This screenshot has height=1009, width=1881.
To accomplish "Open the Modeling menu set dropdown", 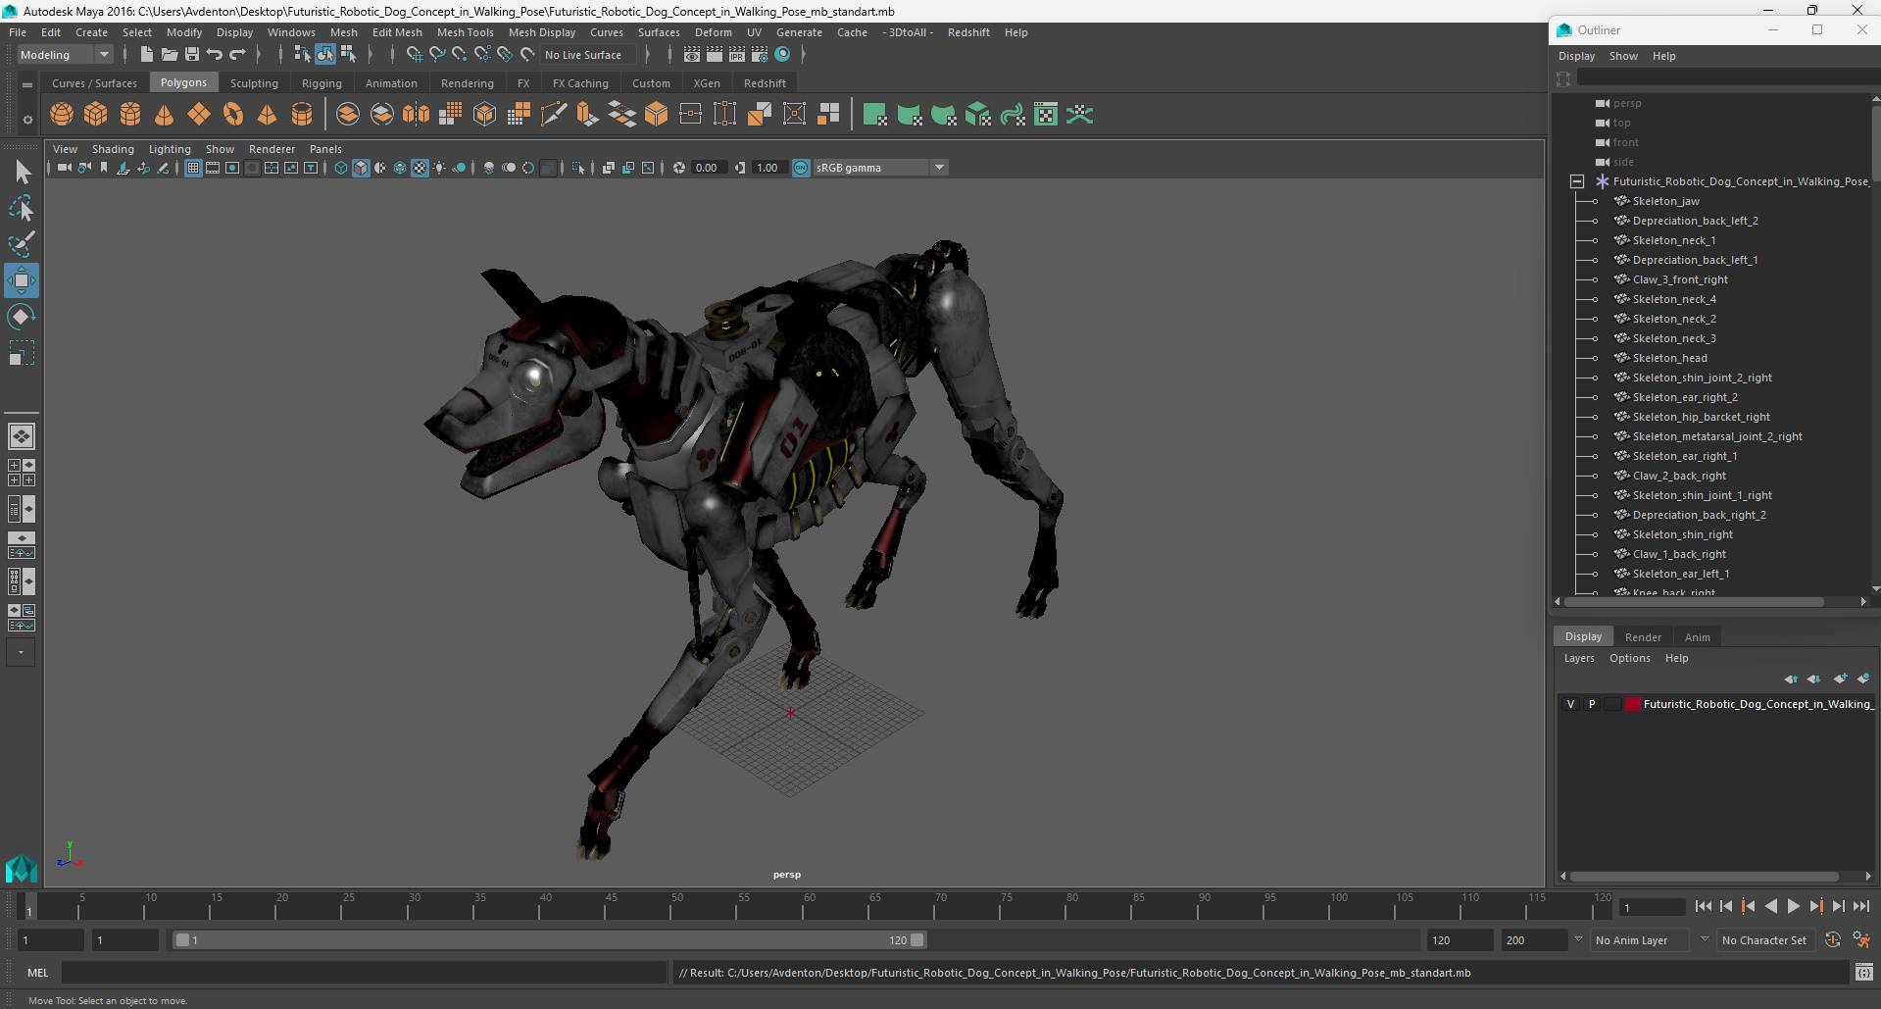I will [65, 55].
